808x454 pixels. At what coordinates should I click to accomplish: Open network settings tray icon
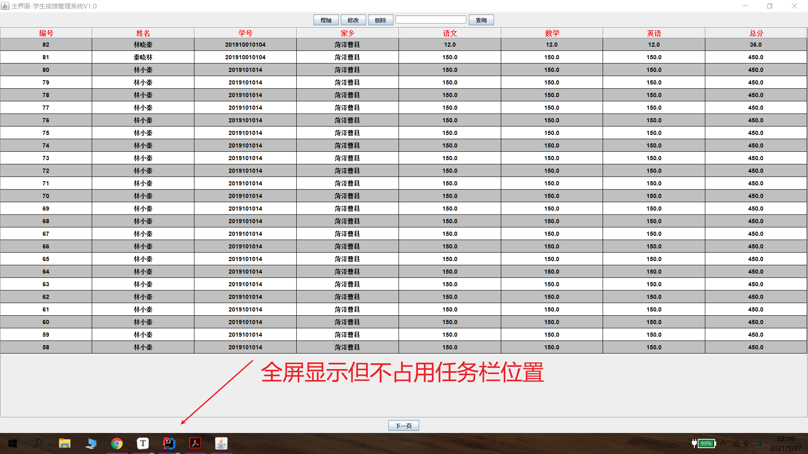tap(736, 443)
